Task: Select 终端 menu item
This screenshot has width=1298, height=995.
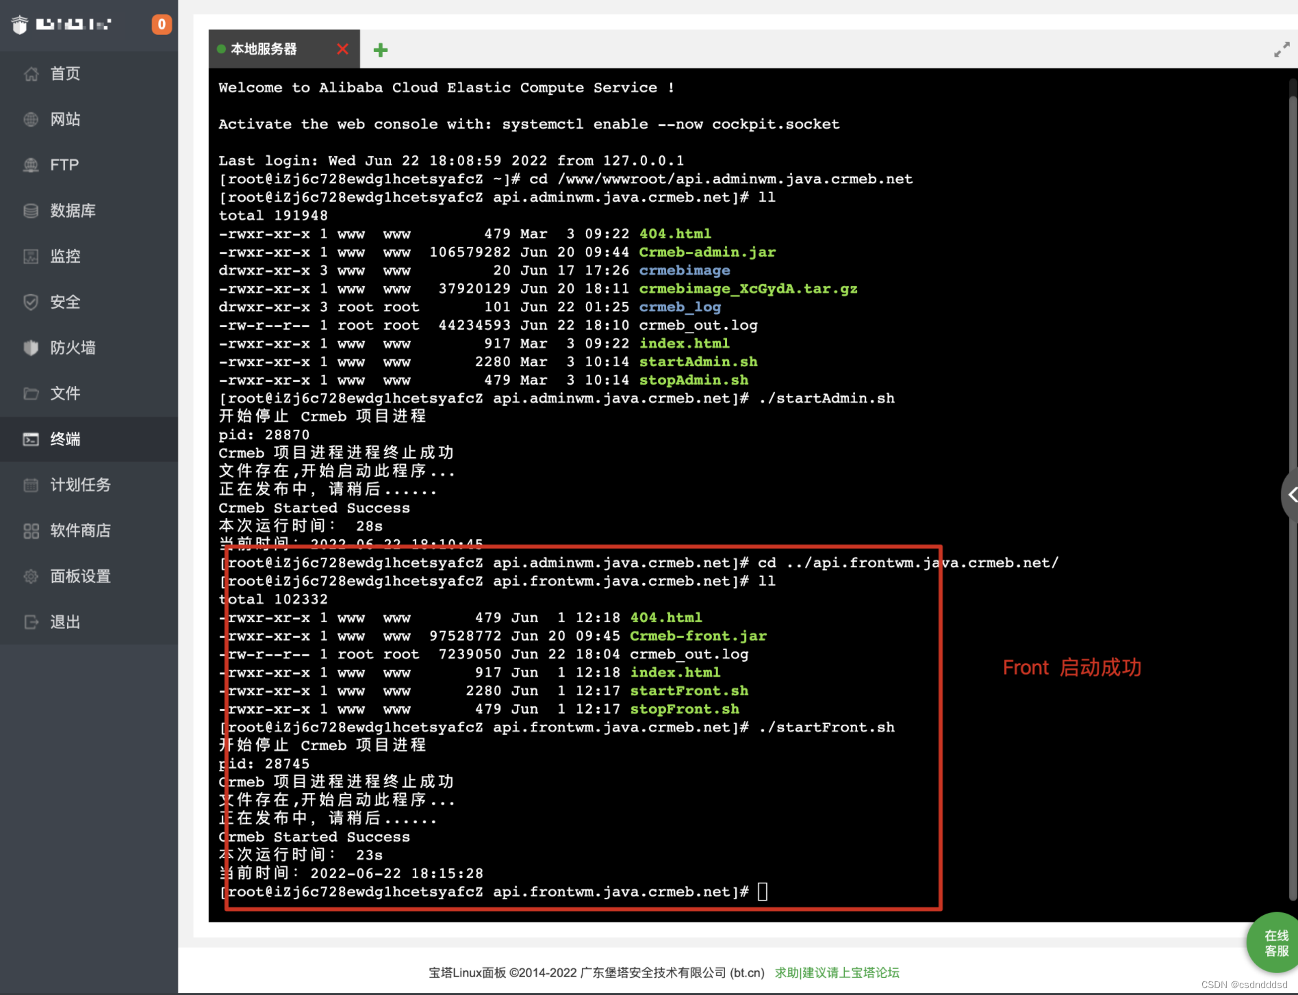Action: coord(89,439)
